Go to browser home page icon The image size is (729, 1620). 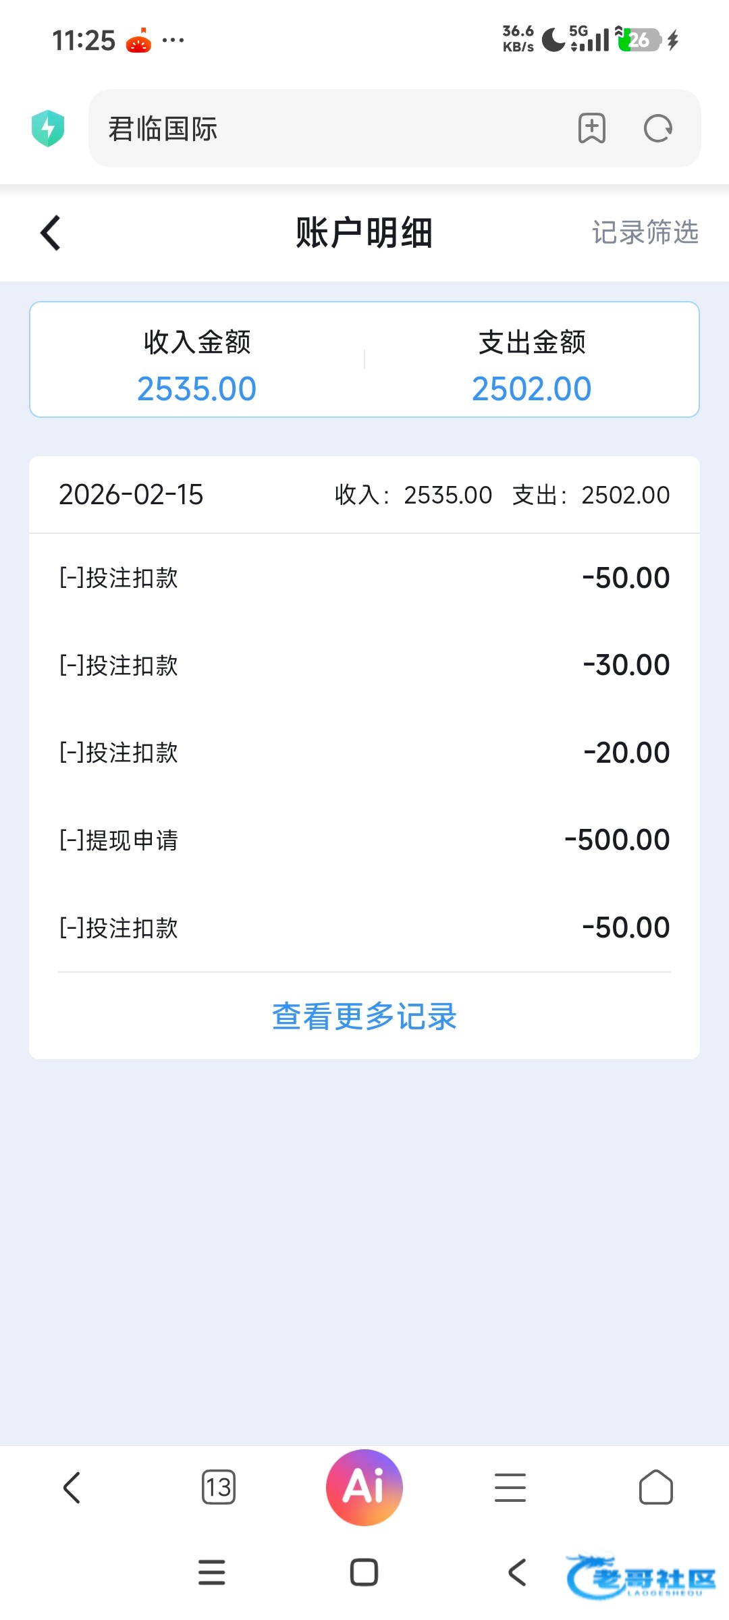tap(655, 1487)
